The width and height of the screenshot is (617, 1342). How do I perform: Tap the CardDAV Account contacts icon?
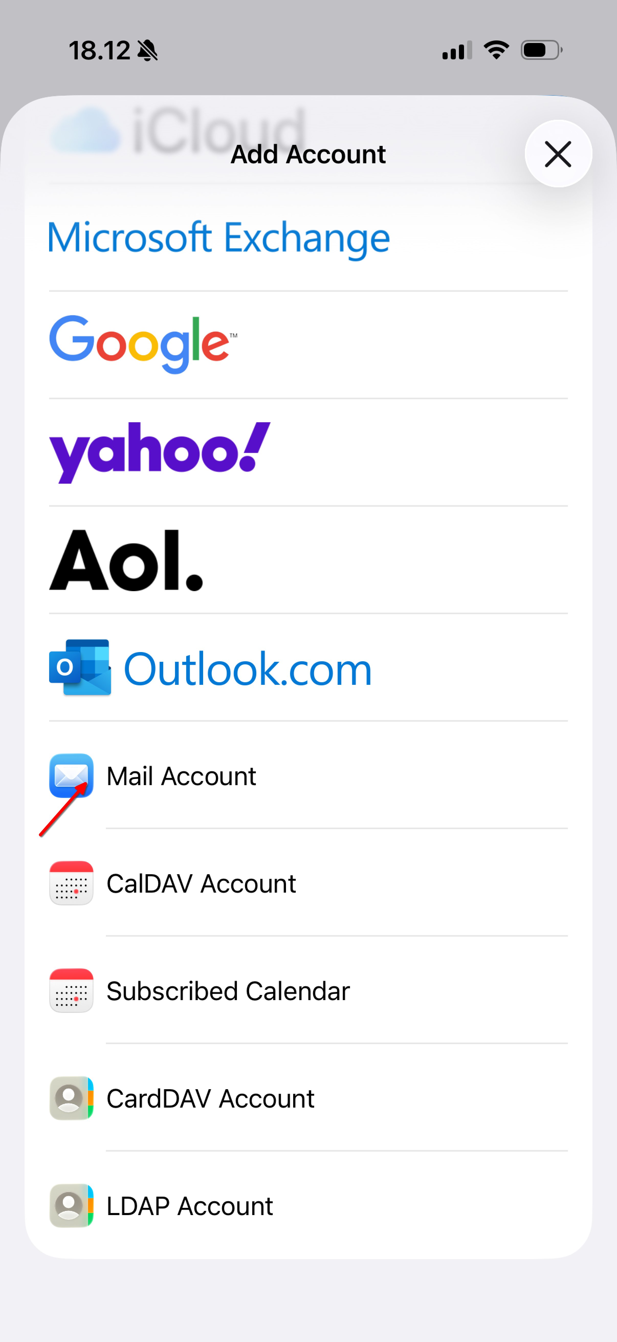pyautogui.click(x=71, y=1098)
